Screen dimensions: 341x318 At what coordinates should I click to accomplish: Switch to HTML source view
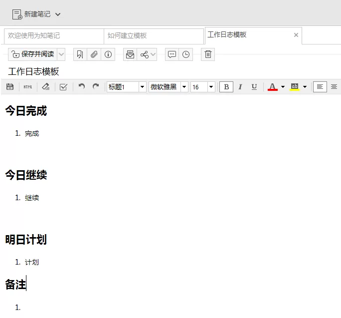pyautogui.click(x=28, y=87)
